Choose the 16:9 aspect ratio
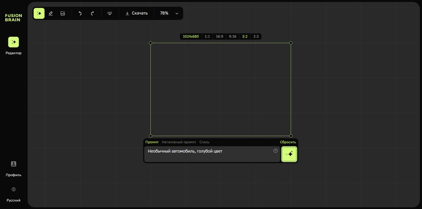This screenshot has width=422, height=209. point(219,37)
